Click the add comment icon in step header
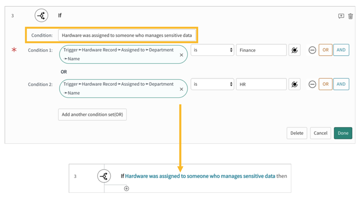The height and width of the screenshot is (202, 361). click(341, 16)
